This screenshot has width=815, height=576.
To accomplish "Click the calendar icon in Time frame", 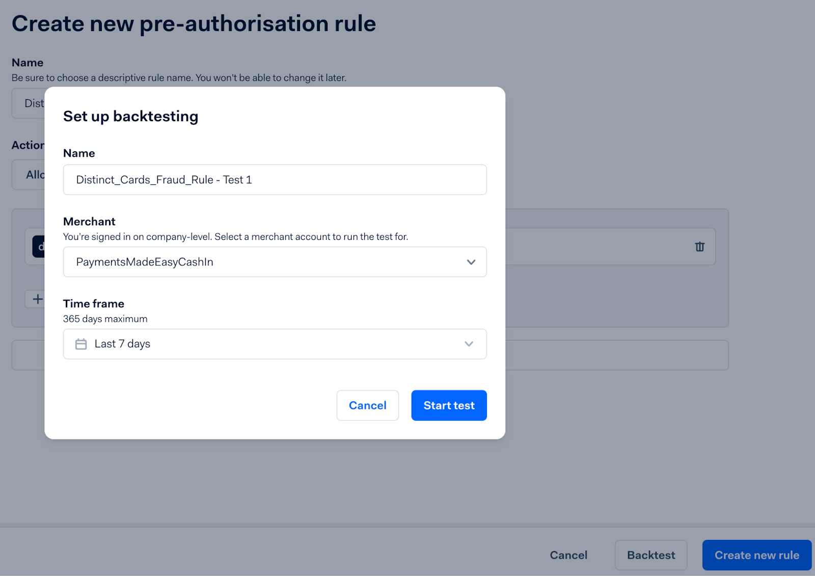I will coord(81,344).
